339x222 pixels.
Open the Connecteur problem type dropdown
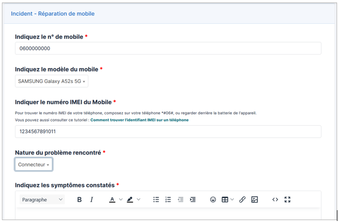point(33,165)
